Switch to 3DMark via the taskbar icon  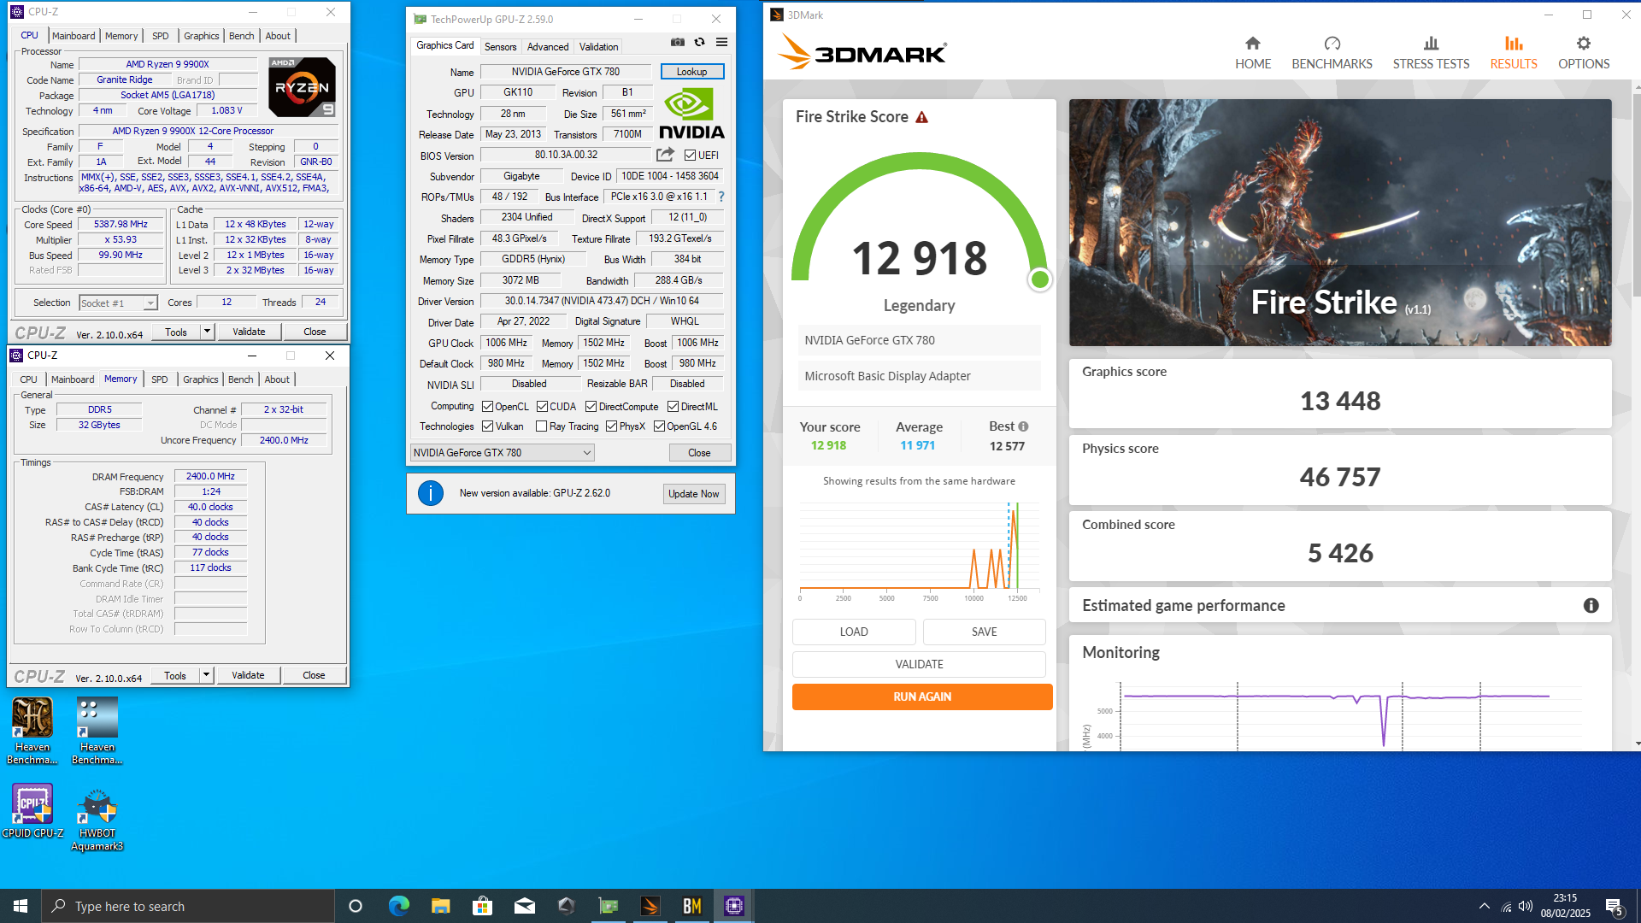(650, 906)
